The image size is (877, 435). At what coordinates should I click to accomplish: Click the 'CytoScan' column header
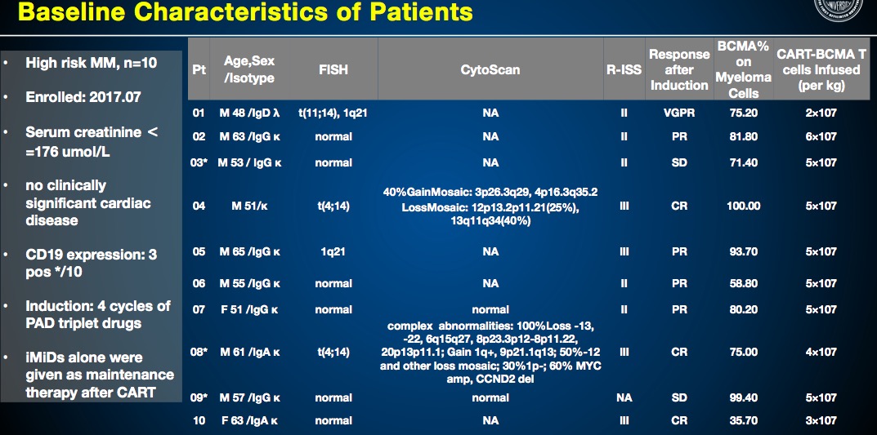(x=490, y=70)
